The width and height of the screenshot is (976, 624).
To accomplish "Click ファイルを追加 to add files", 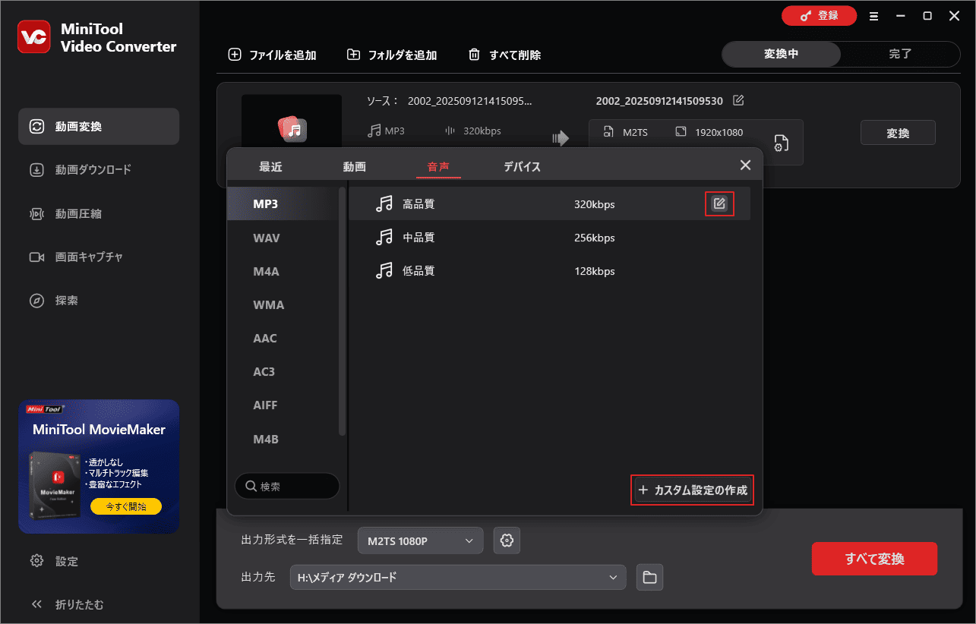I will [x=272, y=55].
